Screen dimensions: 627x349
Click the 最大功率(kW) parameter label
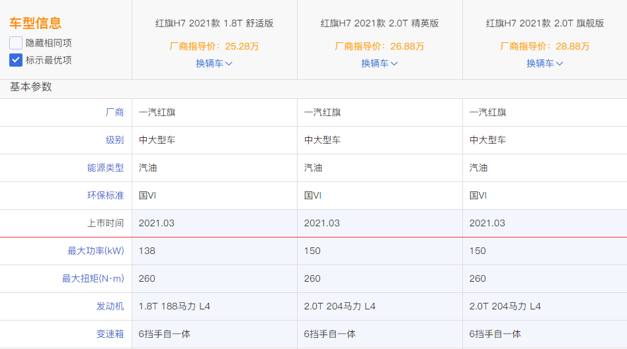[96, 251]
